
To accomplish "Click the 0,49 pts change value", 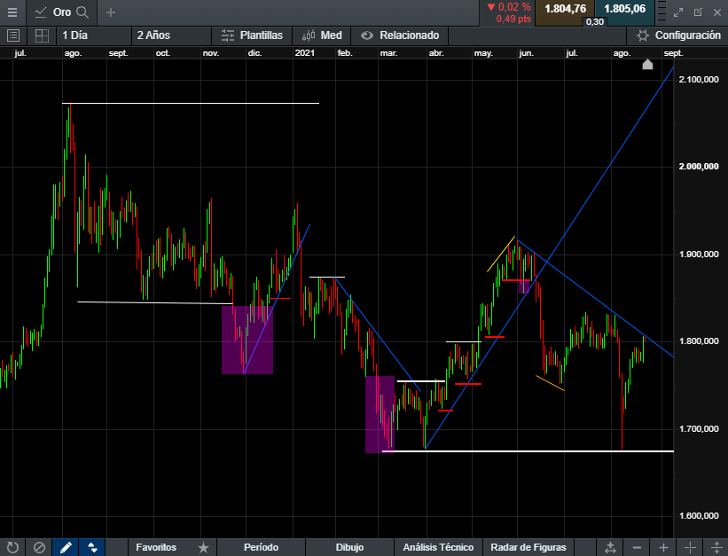I will [513, 19].
